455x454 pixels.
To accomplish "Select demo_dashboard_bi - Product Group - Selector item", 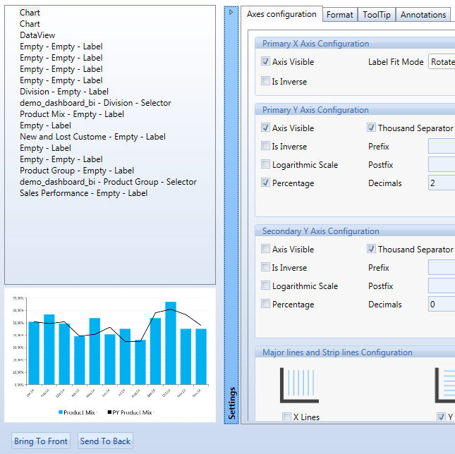I will (x=108, y=182).
